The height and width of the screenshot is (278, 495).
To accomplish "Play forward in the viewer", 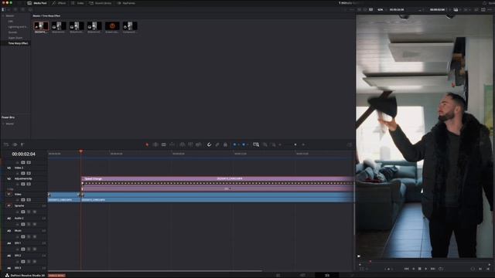I will 426,269.
